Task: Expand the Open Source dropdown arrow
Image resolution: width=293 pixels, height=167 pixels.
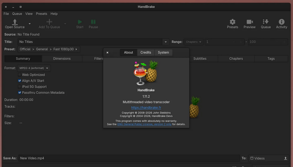Action: (x=30, y=24)
